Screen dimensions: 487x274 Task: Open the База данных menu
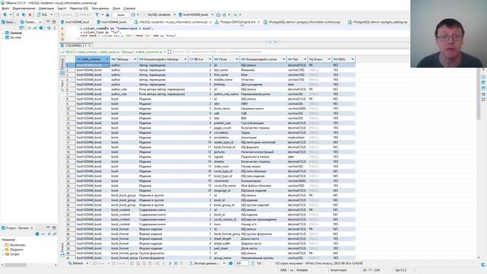(x=100, y=8)
